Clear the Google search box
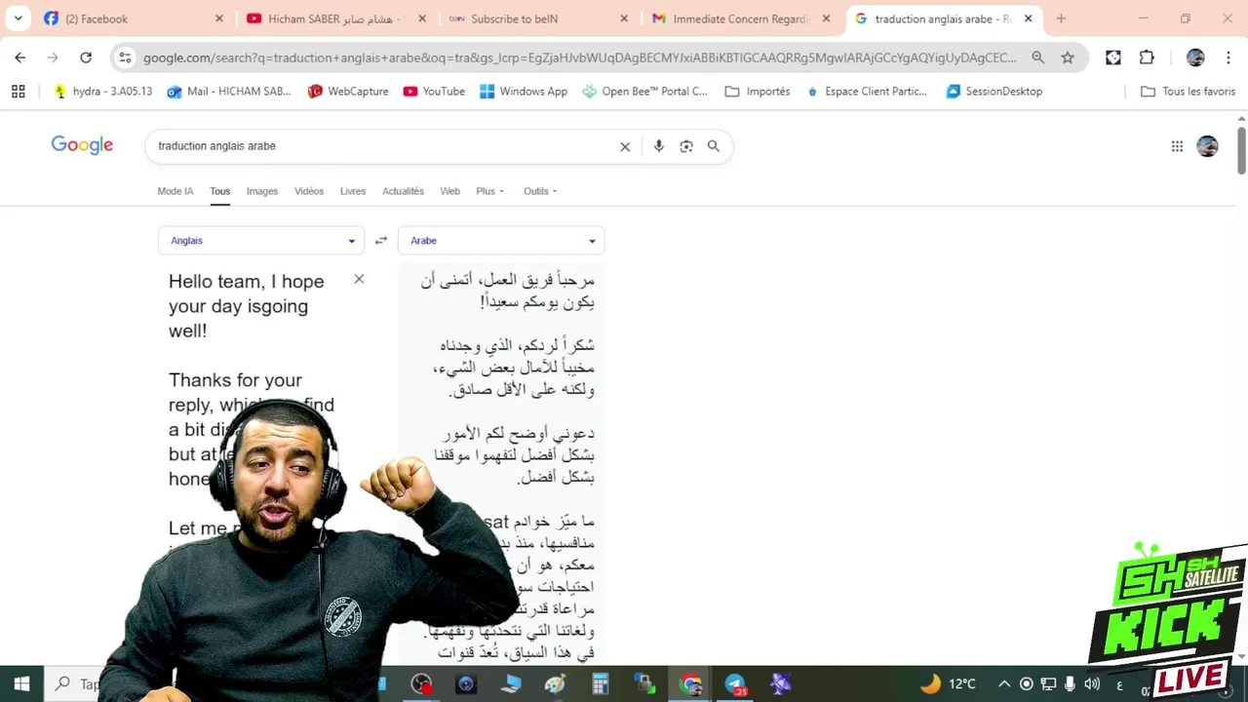The image size is (1248, 702). tap(625, 146)
